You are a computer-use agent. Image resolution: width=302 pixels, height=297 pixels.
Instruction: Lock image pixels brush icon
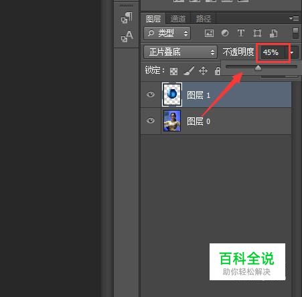pyautogui.click(x=189, y=71)
